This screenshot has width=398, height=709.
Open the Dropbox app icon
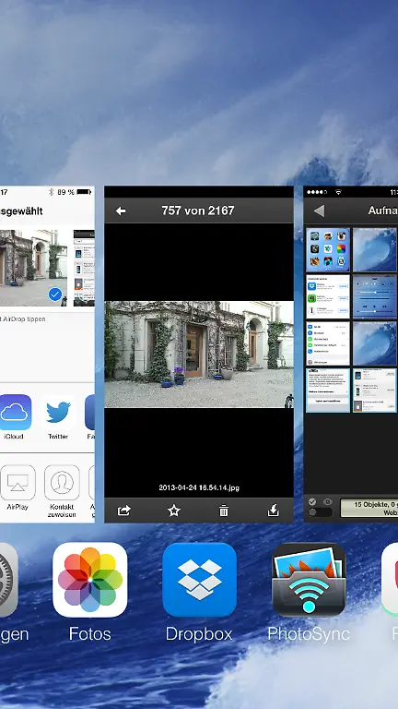pos(199,580)
